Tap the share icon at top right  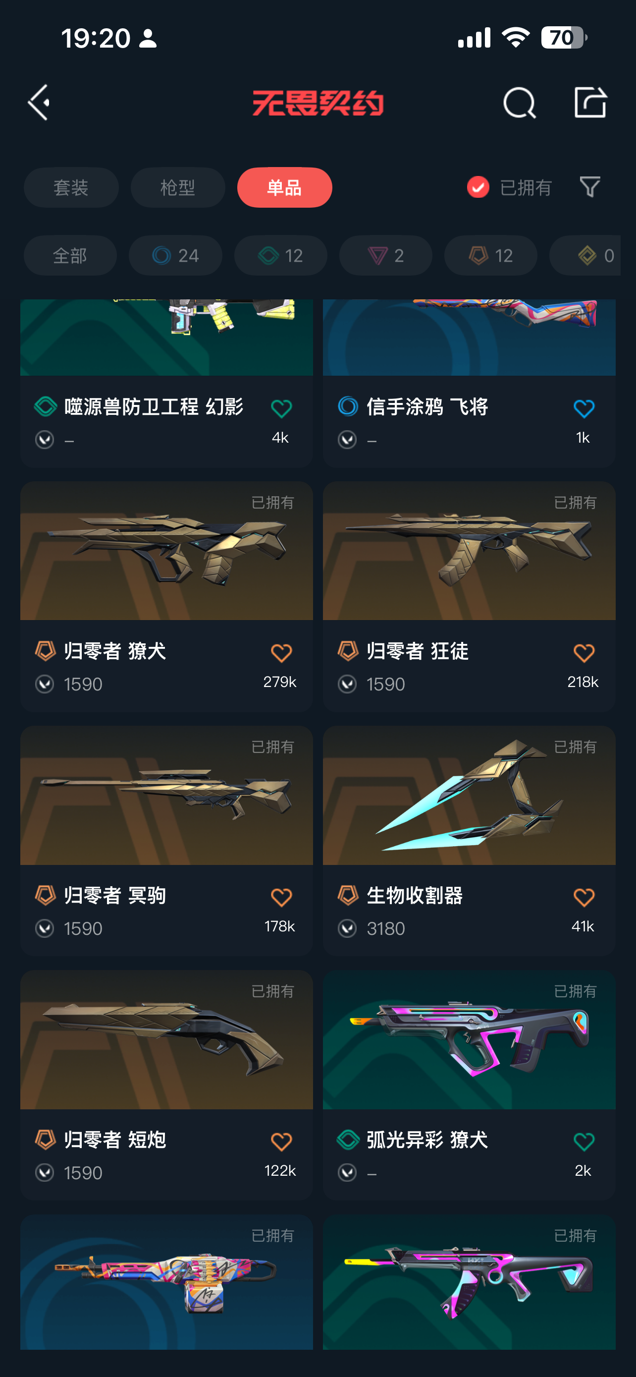click(x=590, y=102)
